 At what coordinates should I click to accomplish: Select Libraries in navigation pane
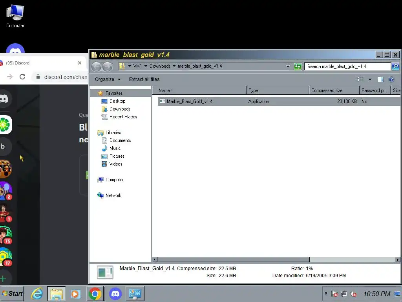(x=113, y=133)
